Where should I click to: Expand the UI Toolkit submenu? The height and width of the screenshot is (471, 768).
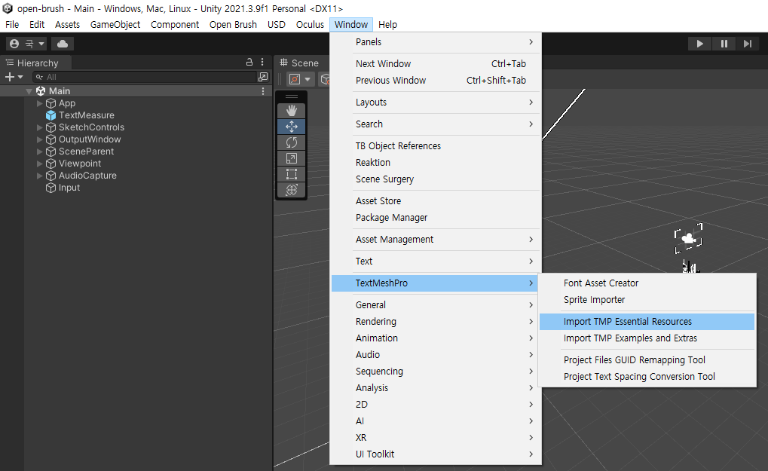tap(436, 454)
